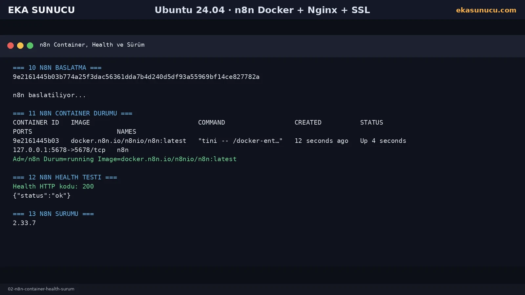Select '=== 11 N8N CONTAINER DURUMU ===' header
The width and height of the screenshot is (525, 295).
[x=73, y=113]
